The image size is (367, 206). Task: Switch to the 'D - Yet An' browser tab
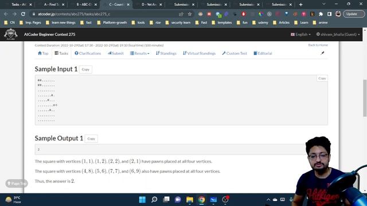149,5
